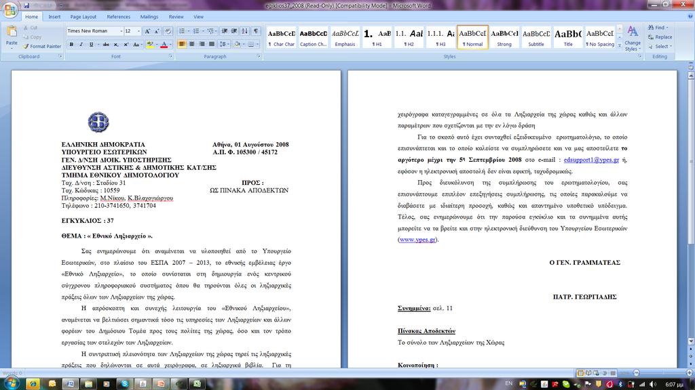Select Center alignment

(x=192, y=44)
